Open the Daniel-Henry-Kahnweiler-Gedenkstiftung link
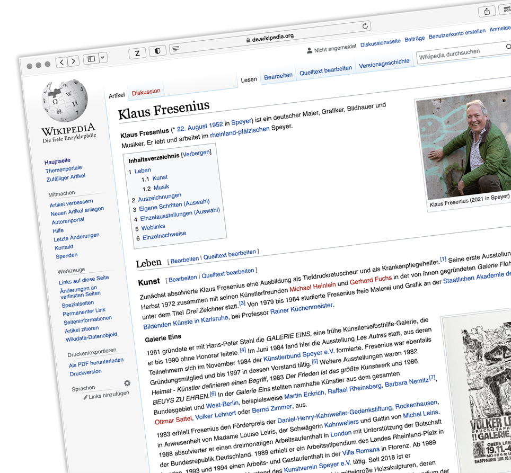 coord(334,414)
